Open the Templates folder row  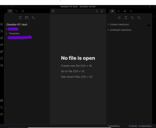14,33
